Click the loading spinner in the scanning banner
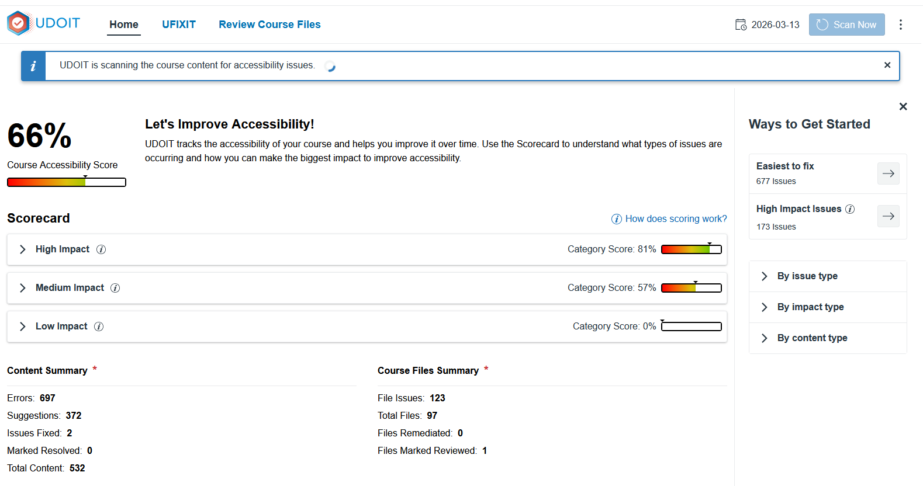This screenshot has width=923, height=486. point(330,66)
